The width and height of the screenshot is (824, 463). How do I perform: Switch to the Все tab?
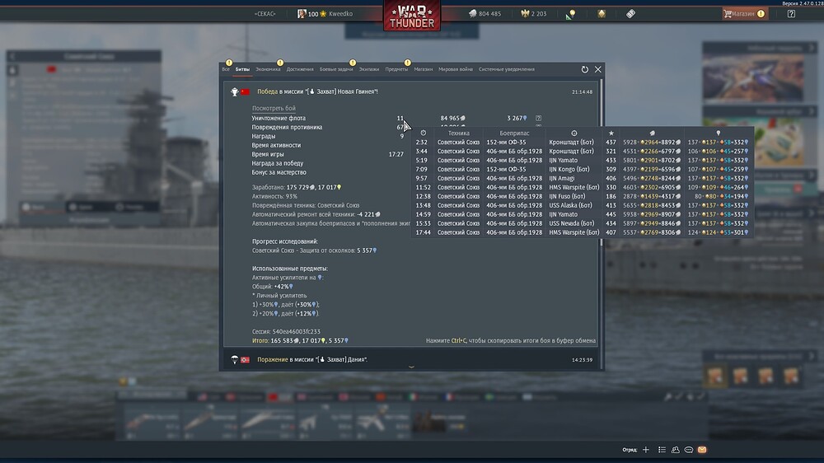tap(226, 69)
